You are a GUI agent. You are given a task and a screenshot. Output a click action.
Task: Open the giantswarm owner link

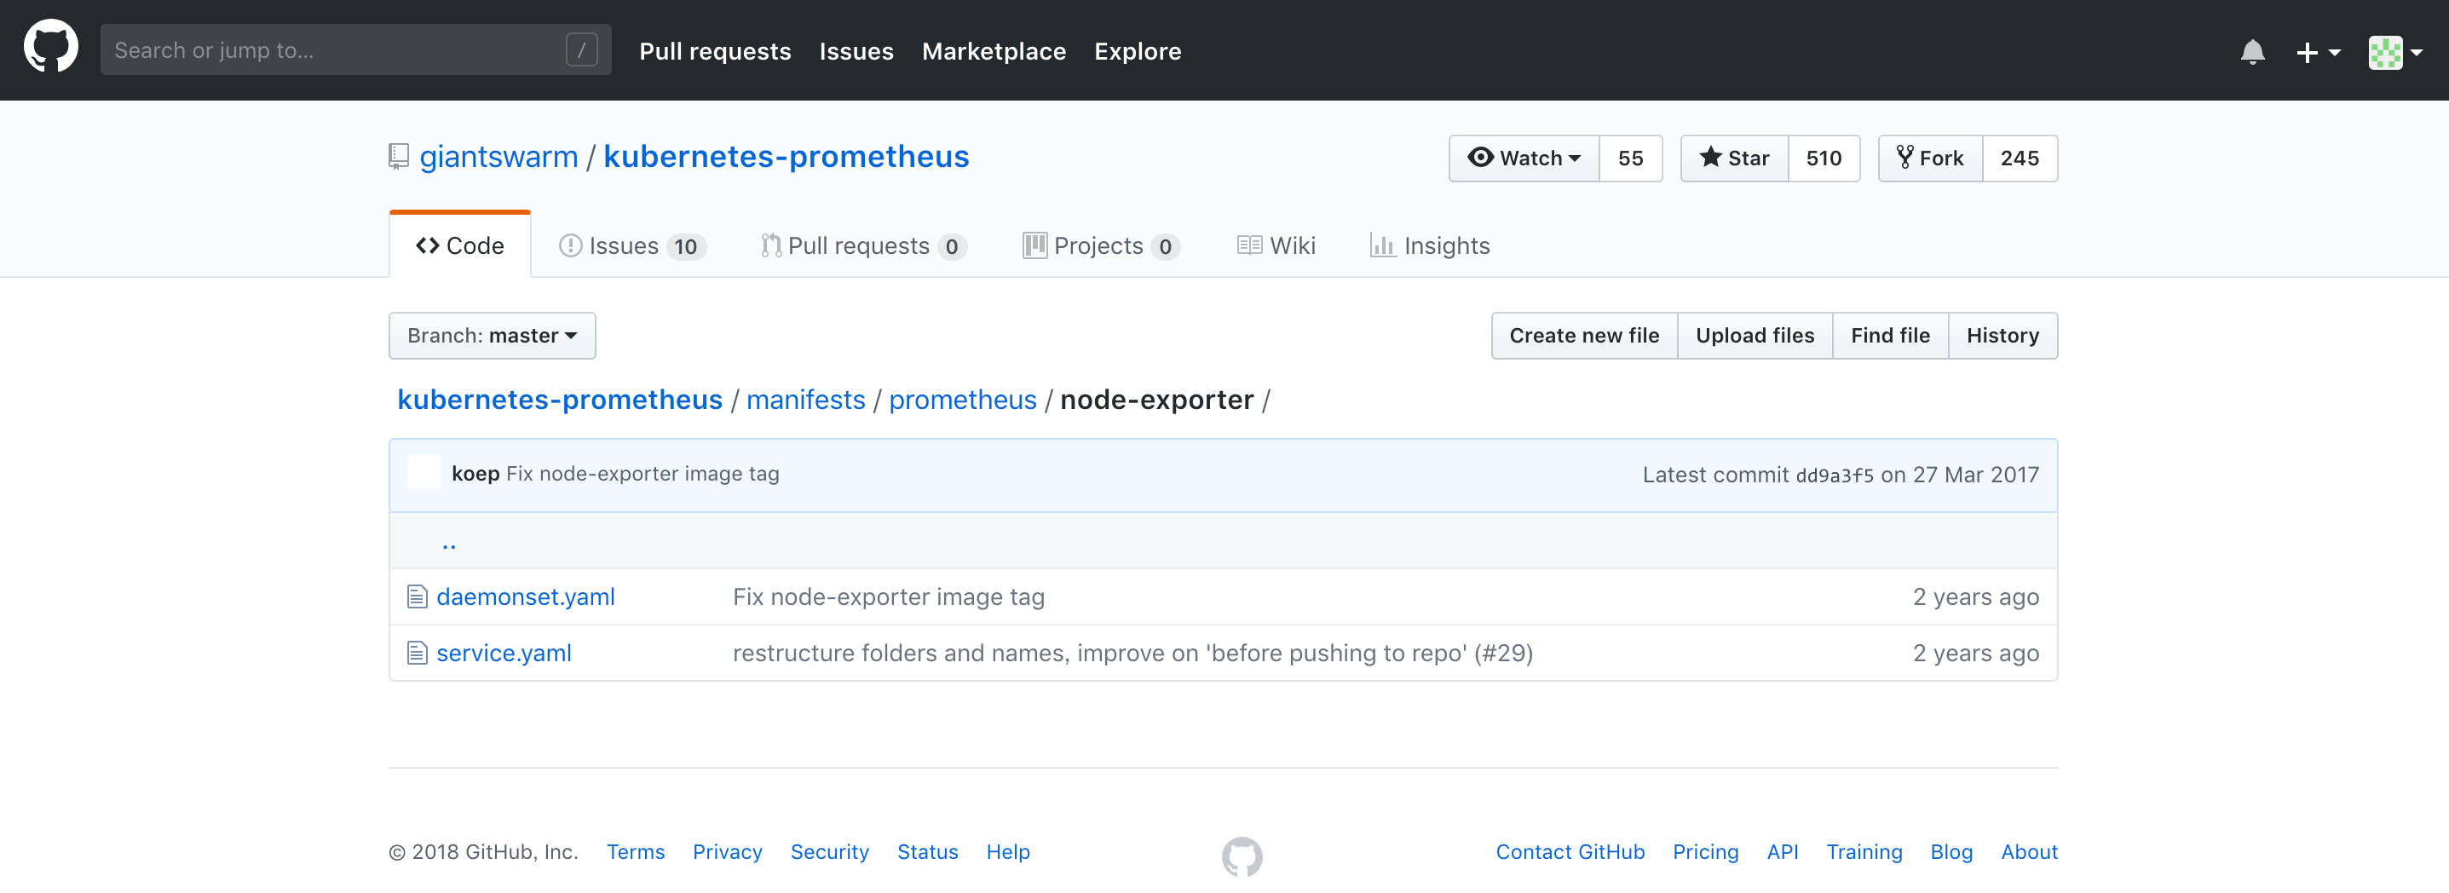498,156
